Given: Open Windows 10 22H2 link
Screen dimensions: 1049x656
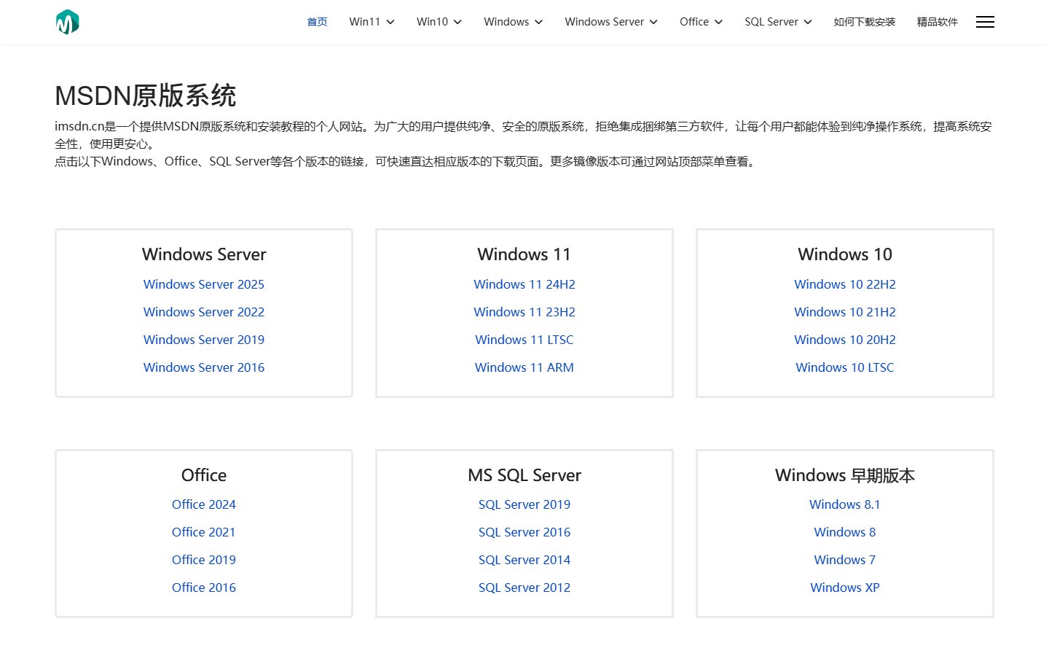Looking at the screenshot, I should [x=845, y=284].
